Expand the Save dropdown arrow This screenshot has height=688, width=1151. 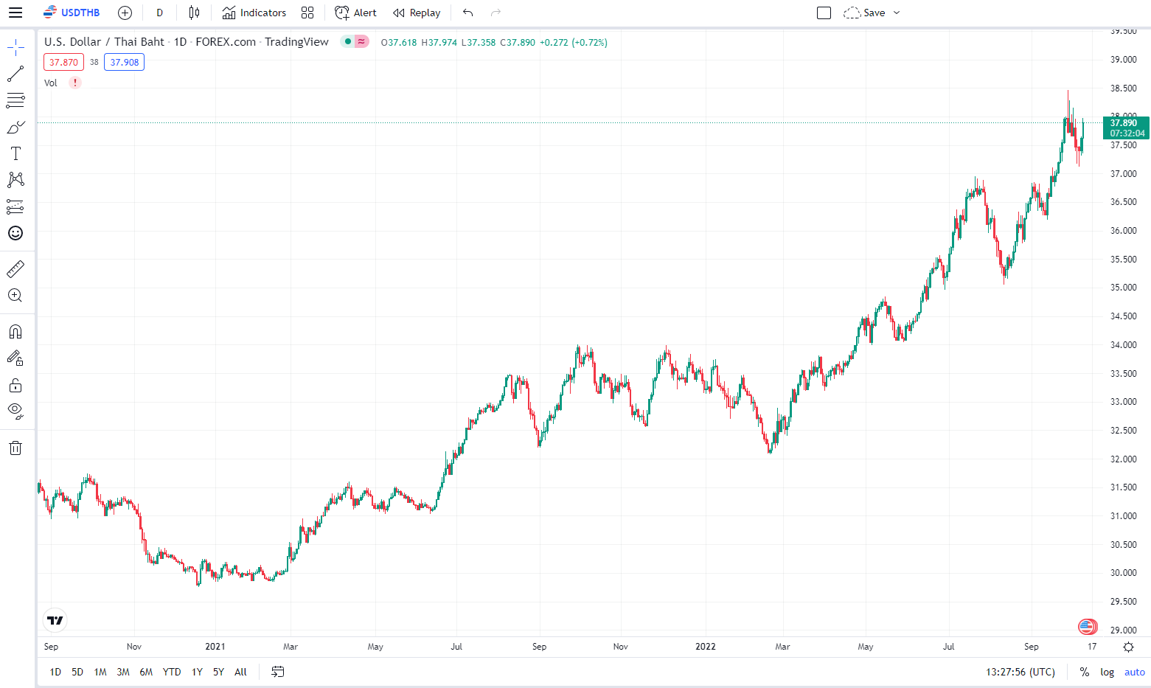(x=897, y=13)
